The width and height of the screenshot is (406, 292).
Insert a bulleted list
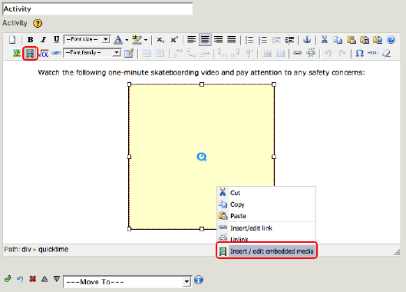point(249,40)
